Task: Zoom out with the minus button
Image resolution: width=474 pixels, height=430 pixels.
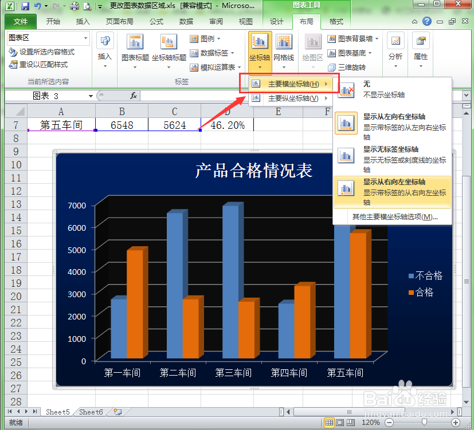Action: pos(390,423)
